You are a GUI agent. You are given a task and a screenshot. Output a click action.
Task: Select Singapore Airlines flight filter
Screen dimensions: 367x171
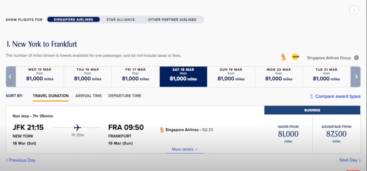(x=73, y=19)
